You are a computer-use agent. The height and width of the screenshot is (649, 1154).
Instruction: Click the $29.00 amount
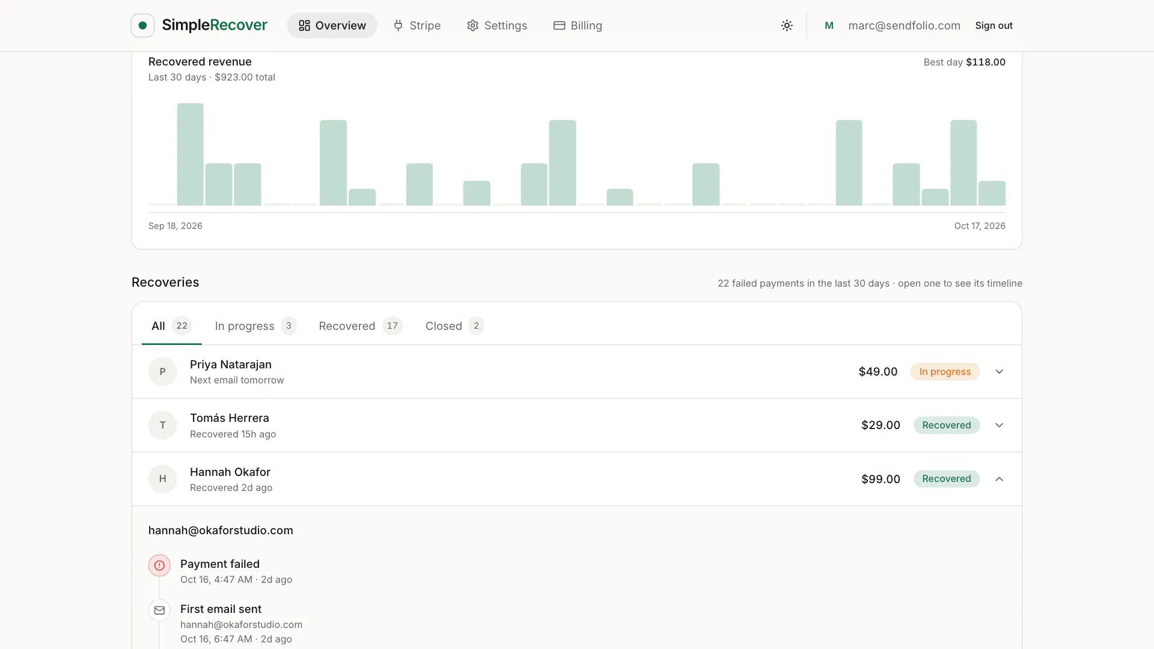881,425
